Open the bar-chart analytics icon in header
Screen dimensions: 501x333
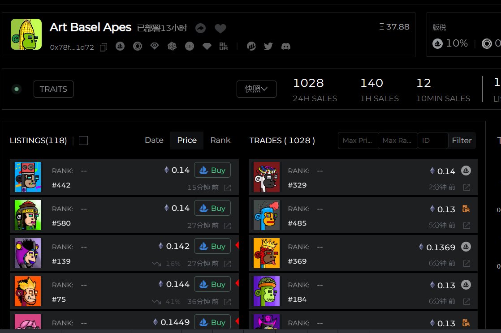pyautogui.click(x=251, y=46)
